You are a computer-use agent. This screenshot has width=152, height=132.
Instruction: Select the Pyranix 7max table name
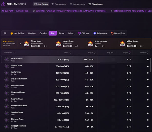tap(17, 99)
